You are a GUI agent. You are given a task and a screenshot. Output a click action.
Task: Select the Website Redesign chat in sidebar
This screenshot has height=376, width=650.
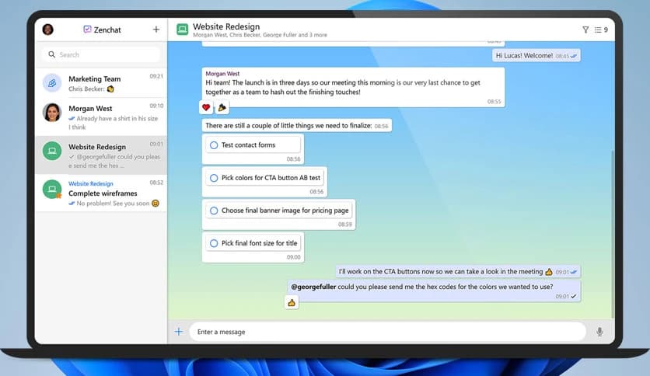point(101,155)
